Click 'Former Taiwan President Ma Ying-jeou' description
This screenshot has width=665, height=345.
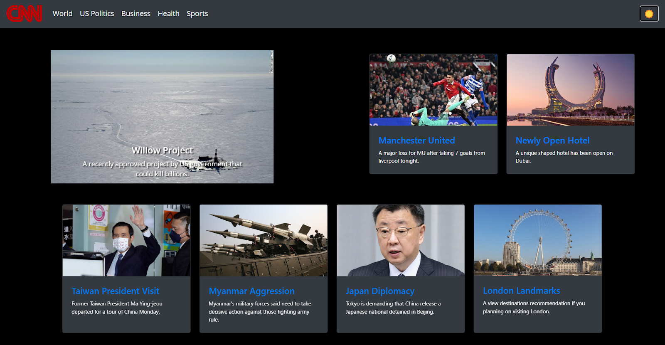(x=117, y=308)
